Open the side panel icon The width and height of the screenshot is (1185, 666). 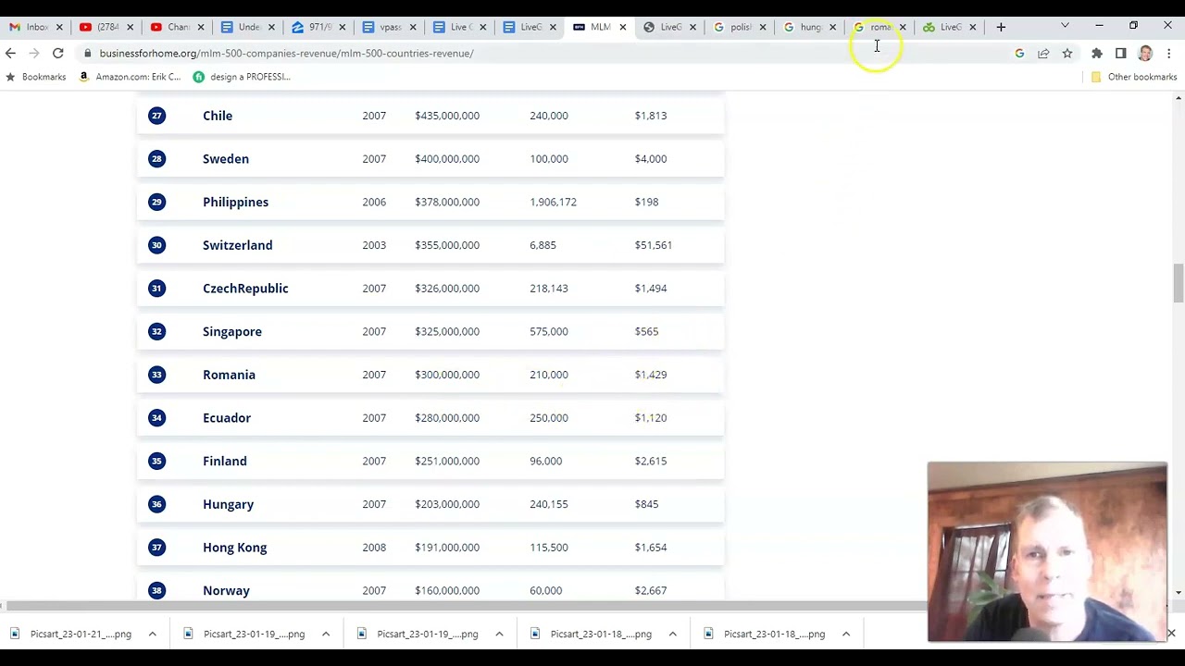pos(1121,54)
